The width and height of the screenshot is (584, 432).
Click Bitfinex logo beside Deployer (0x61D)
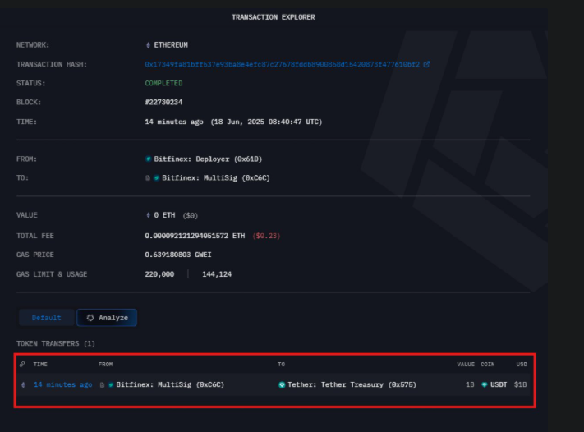point(148,159)
